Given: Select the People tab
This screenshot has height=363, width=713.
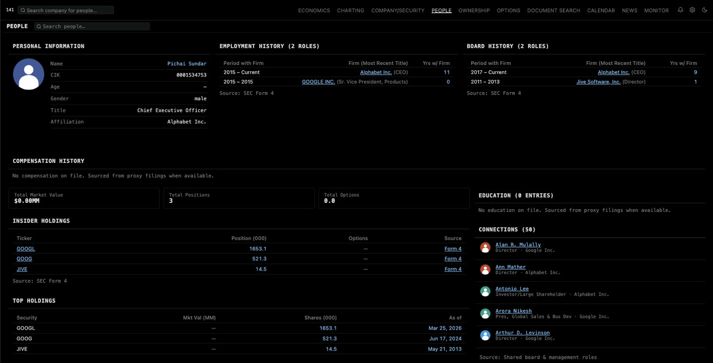Looking at the screenshot, I should tap(442, 10).
